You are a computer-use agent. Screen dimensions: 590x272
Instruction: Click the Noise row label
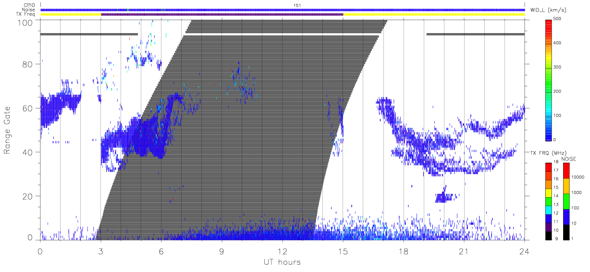tap(29, 10)
